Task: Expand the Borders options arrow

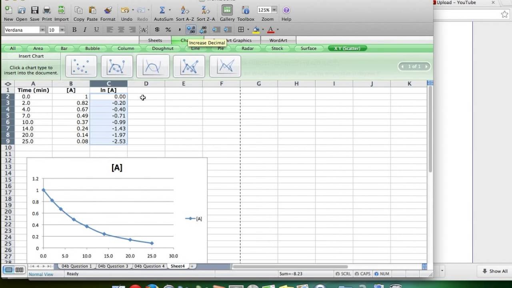Action: coord(248,30)
